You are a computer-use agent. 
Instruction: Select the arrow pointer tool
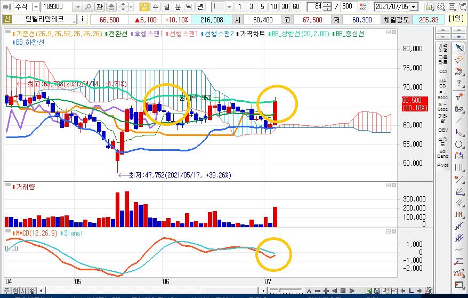[x=459, y=48]
